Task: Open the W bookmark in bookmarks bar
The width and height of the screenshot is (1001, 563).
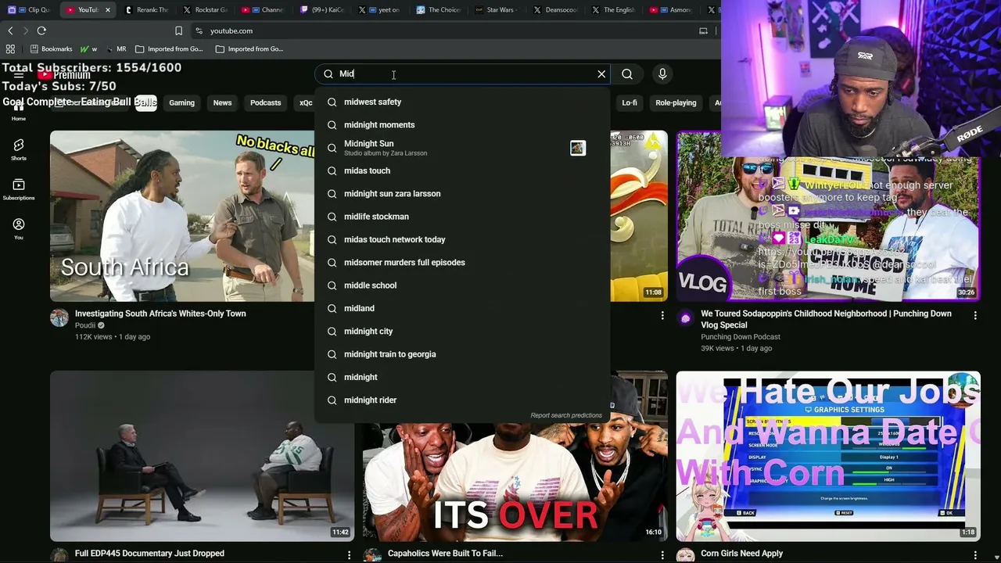Action: pyautogui.click(x=88, y=48)
